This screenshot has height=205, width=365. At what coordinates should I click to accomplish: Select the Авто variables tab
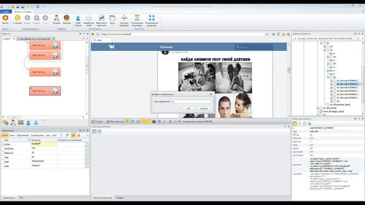click(x=12, y=136)
